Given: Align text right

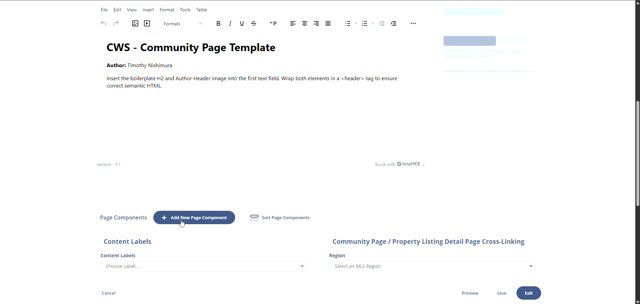Looking at the screenshot, I should click(x=316, y=23).
